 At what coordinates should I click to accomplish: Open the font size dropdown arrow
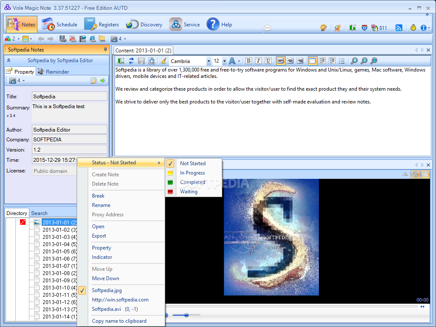pyautogui.click(x=224, y=61)
